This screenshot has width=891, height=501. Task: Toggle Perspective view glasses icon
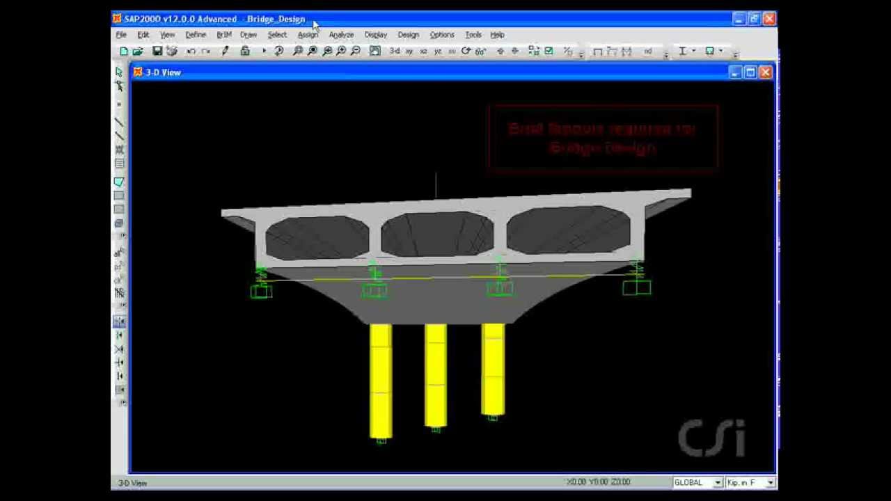click(480, 51)
